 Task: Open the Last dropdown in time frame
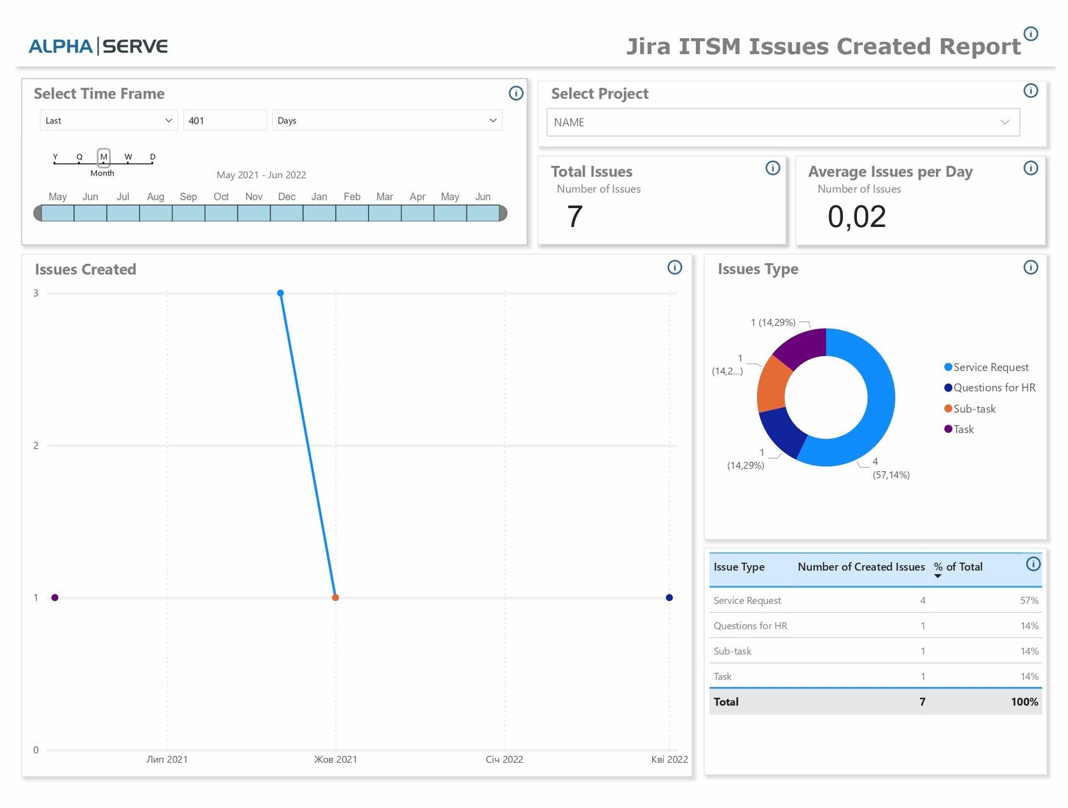tap(107, 120)
